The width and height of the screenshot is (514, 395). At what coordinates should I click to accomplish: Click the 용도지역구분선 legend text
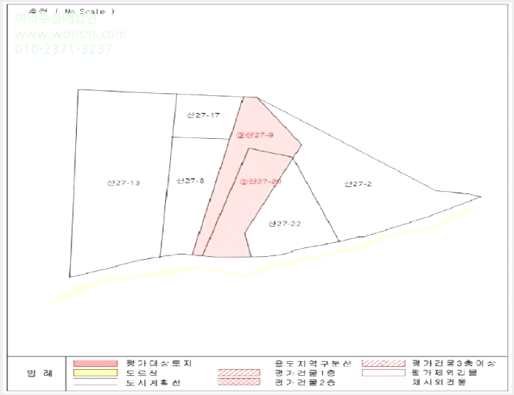[x=313, y=363]
